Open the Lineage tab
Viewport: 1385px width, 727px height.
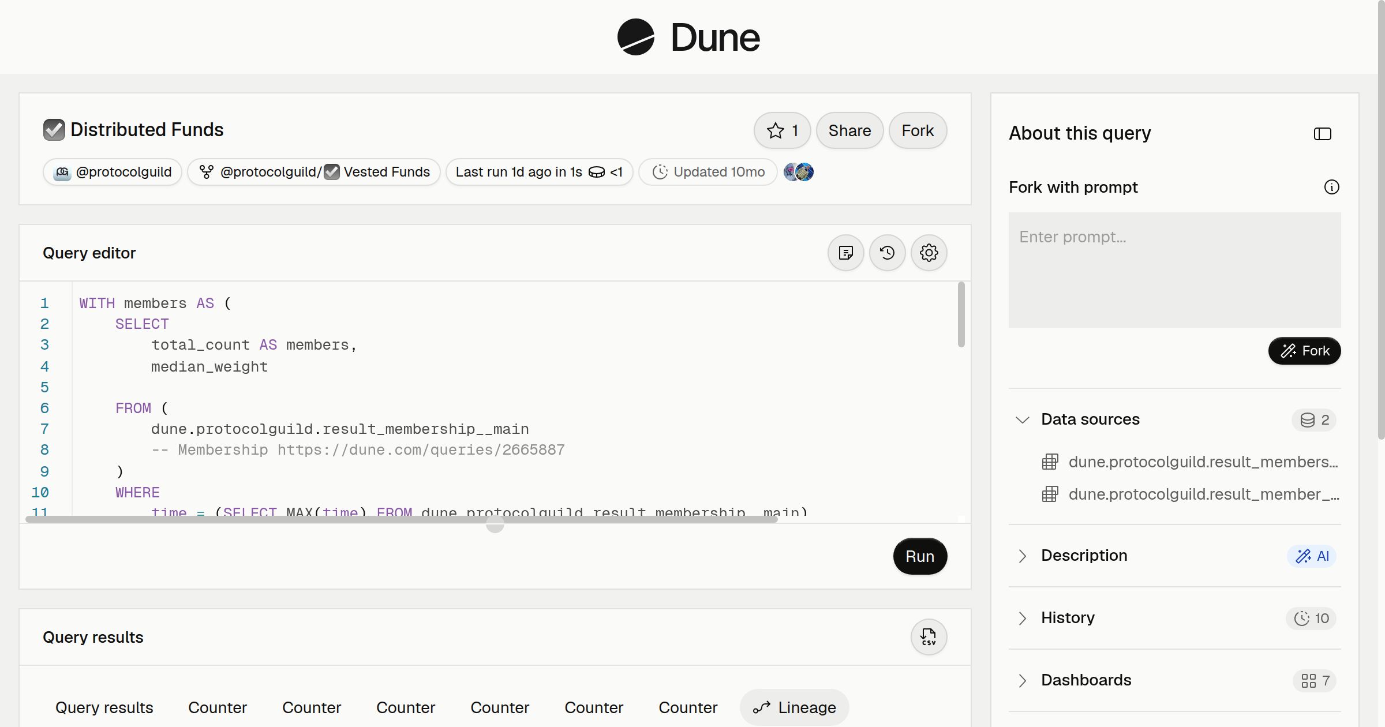[795, 707]
